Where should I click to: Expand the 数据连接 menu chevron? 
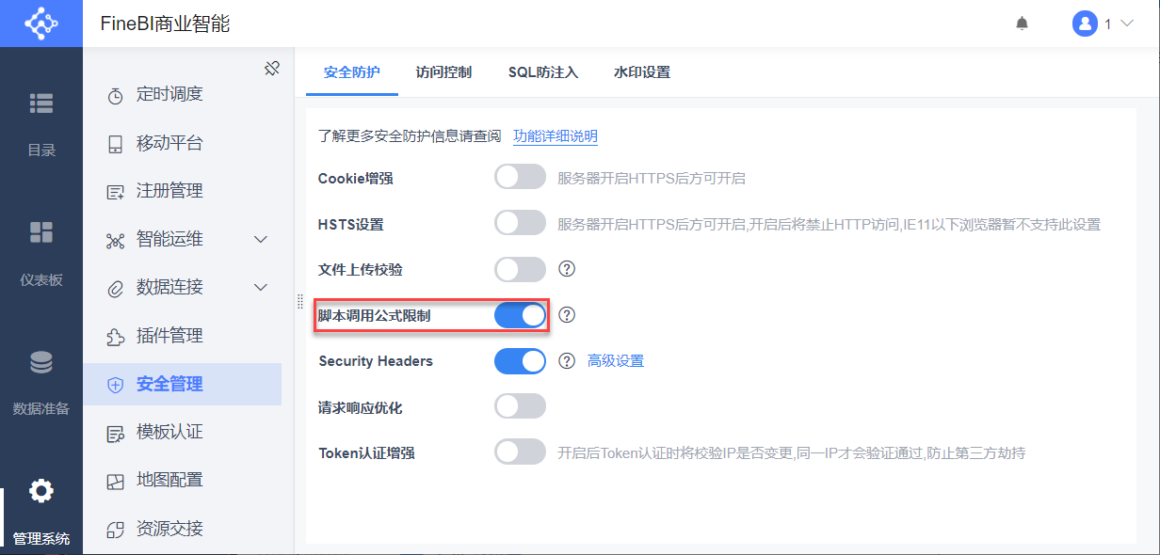[x=262, y=287]
